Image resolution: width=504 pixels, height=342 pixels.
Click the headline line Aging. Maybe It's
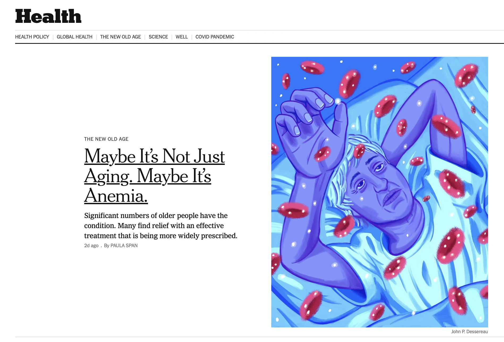pyautogui.click(x=148, y=176)
